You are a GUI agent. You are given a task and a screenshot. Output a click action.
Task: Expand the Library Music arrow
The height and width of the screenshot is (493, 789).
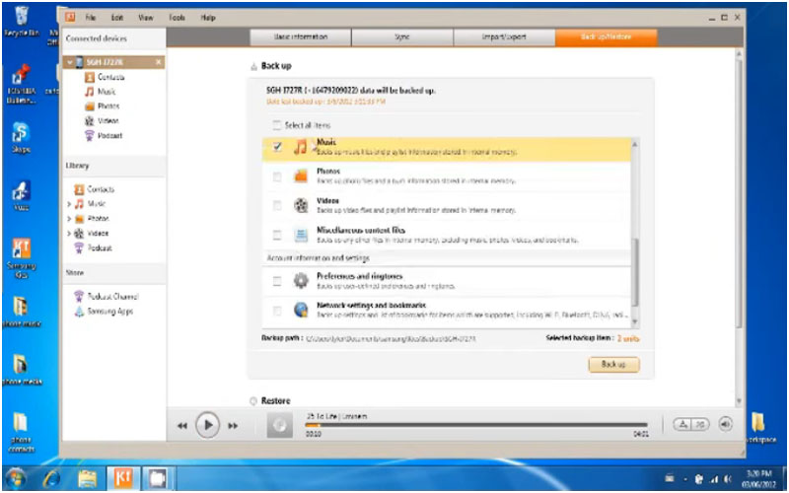click(x=69, y=204)
